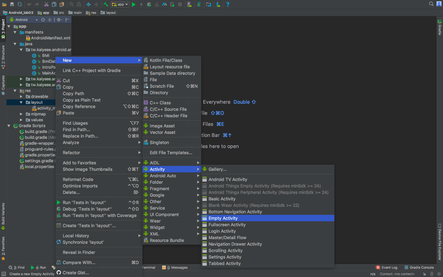This screenshot has height=277, width=443.
Task: Open the Messages tool window button
Action: (x=175, y=267)
